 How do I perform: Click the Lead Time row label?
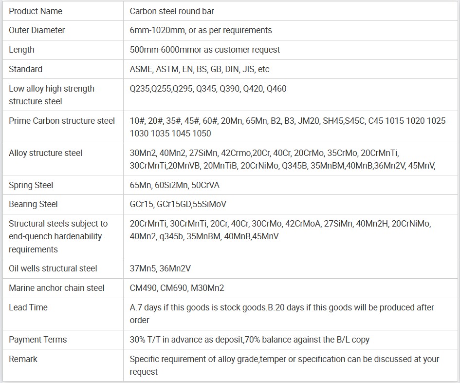[x=28, y=307]
